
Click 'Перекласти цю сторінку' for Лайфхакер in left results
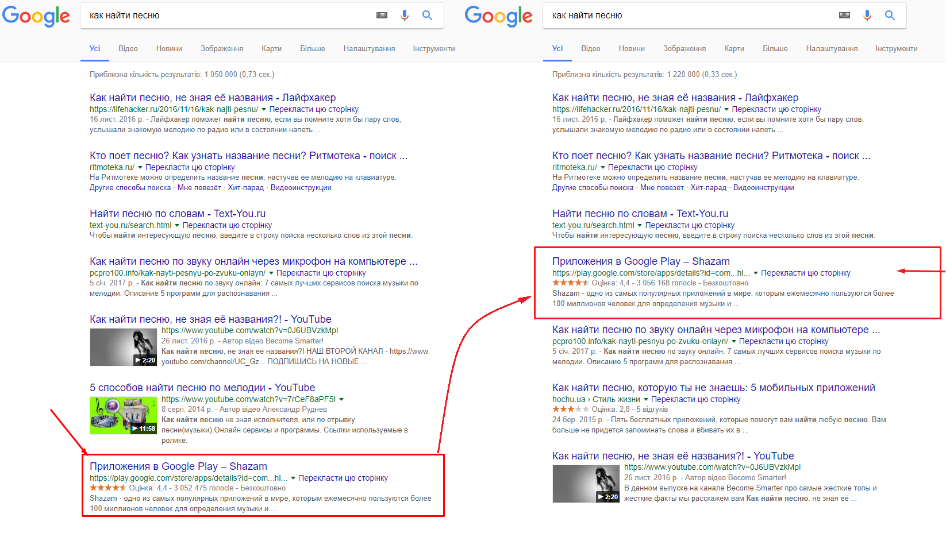[314, 109]
